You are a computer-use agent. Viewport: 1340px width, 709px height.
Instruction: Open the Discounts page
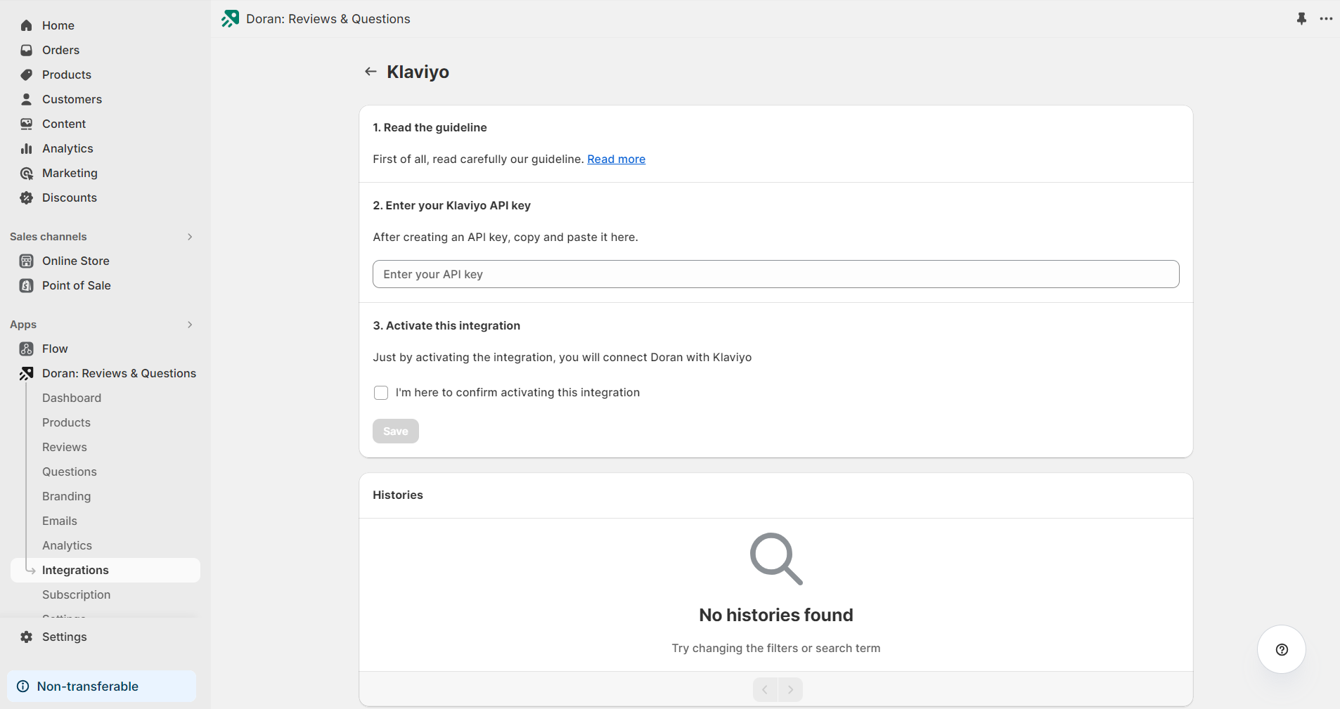70,197
